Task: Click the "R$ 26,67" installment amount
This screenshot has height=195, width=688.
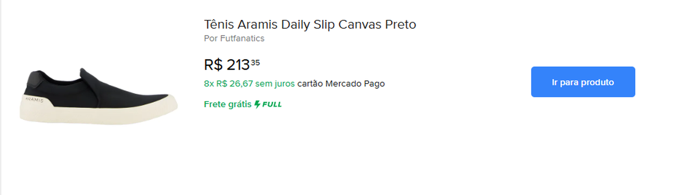Action: (234, 84)
